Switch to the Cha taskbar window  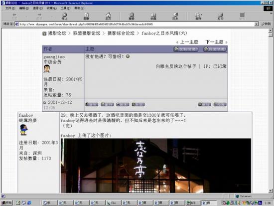coord(114,203)
